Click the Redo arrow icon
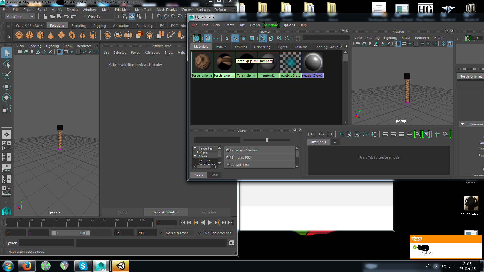 (x=73, y=16)
